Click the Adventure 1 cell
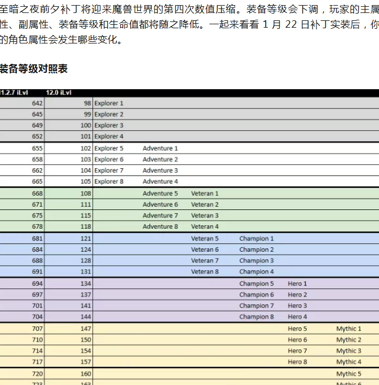Viewport: 379px width, 385px height. point(160,148)
